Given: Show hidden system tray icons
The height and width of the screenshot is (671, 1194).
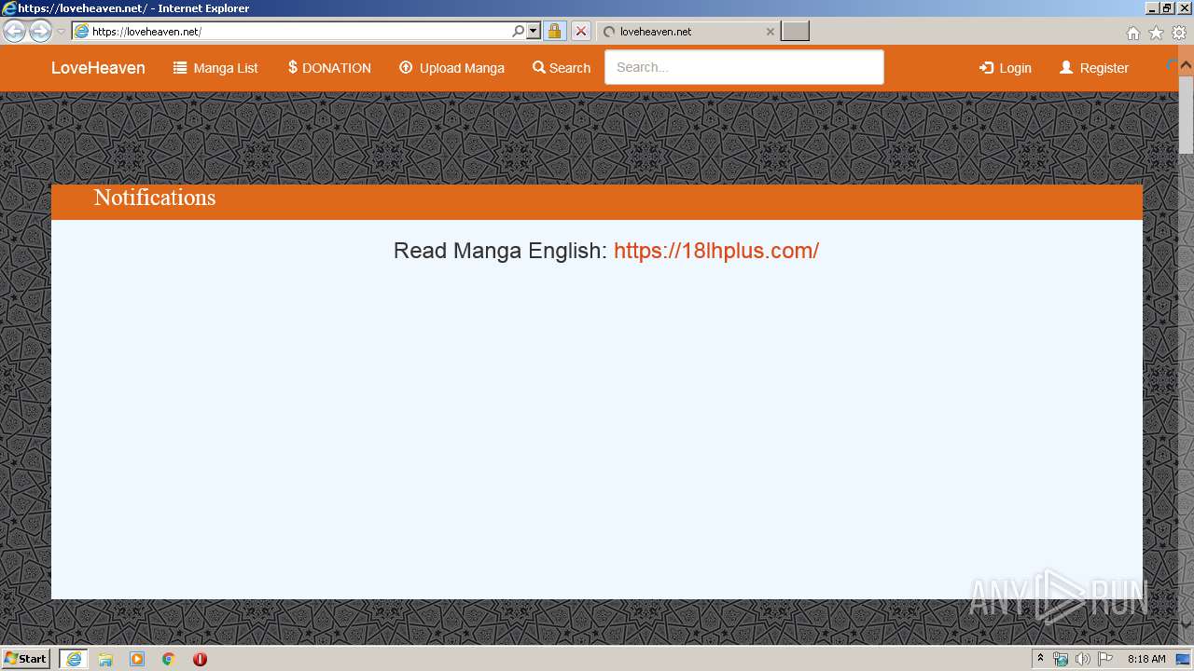Looking at the screenshot, I should (1040, 659).
